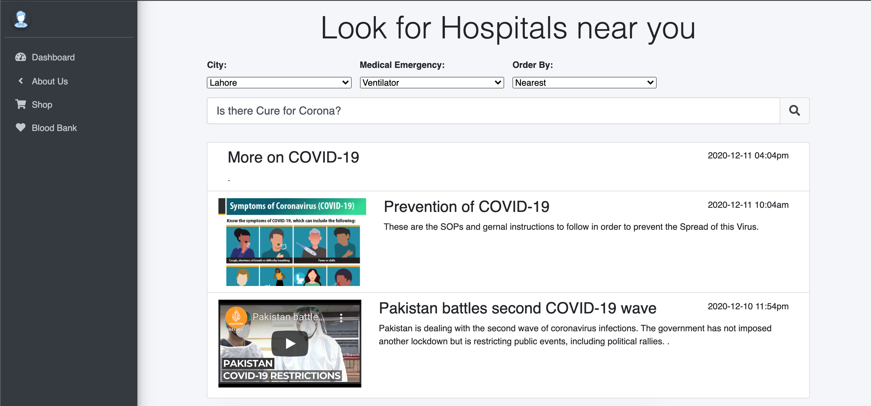871x406 pixels.
Task: Click the About Us chevron icon
Action: point(21,81)
